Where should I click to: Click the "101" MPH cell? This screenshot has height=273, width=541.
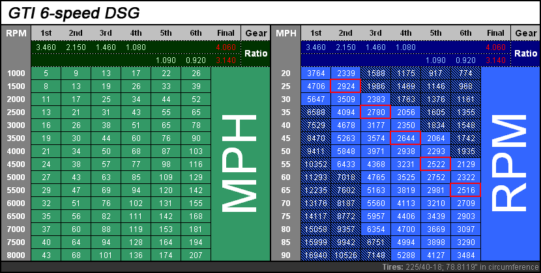tap(106, 255)
